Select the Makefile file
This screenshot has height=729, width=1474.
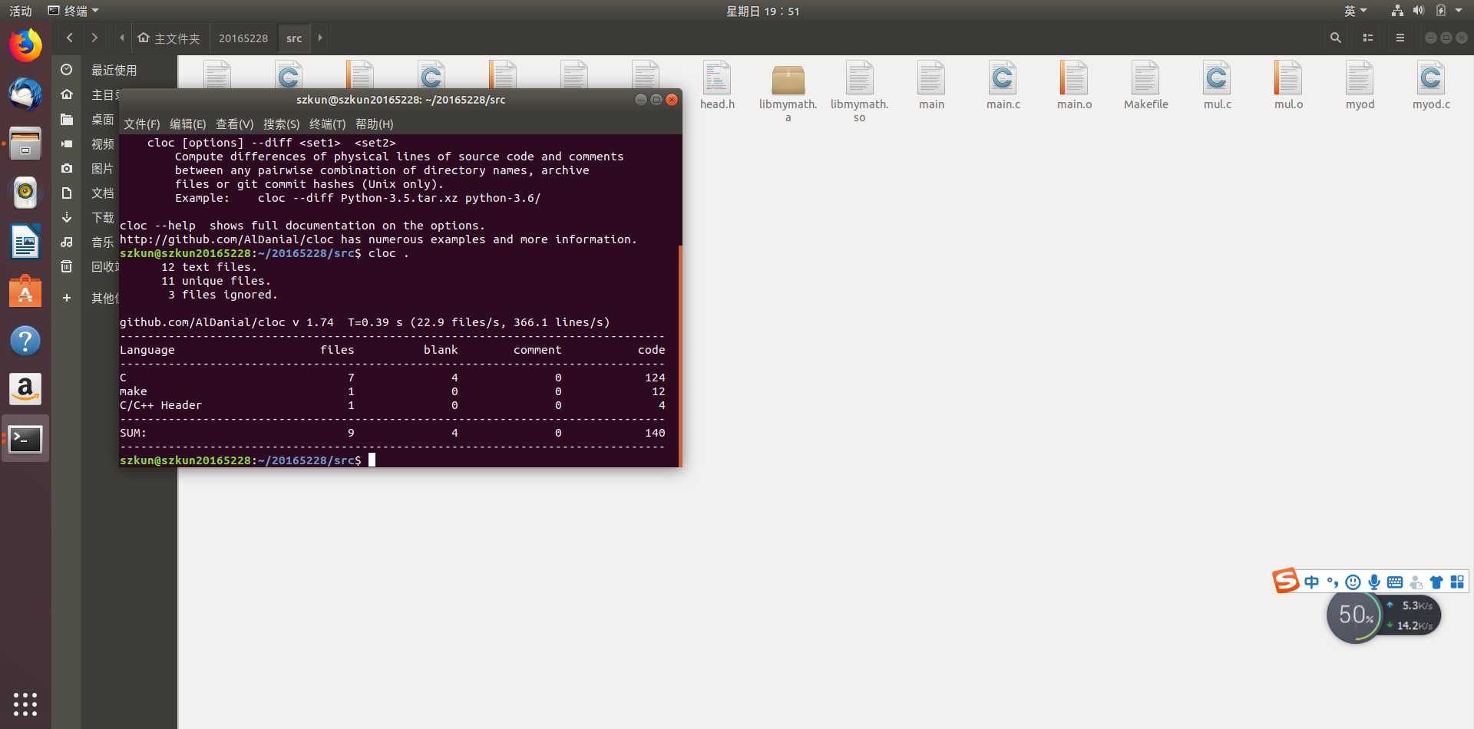pyautogui.click(x=1145, y=85)
